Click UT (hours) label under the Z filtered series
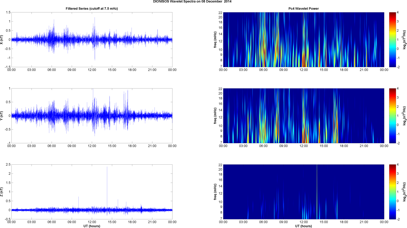 [x=92, y=226]
